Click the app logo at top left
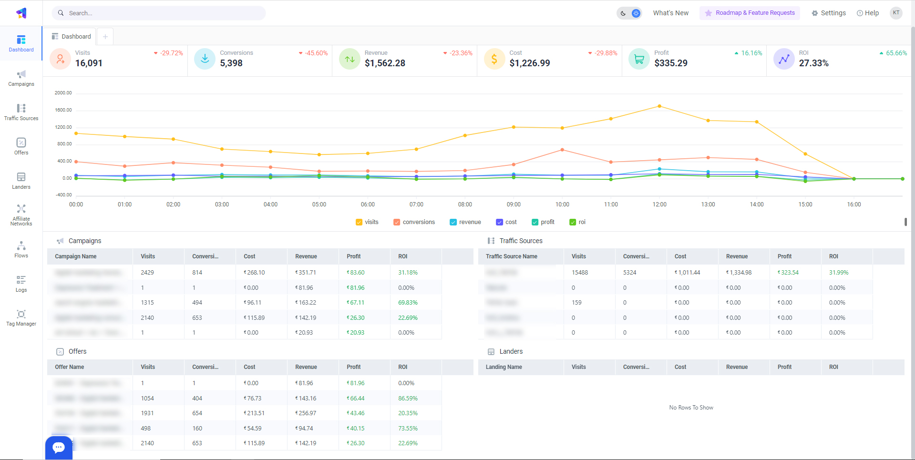 21,13
